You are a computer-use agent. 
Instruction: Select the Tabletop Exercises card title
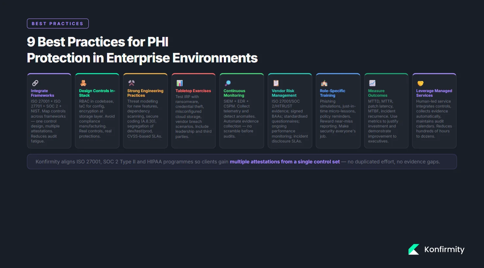[x=193, y=91]
